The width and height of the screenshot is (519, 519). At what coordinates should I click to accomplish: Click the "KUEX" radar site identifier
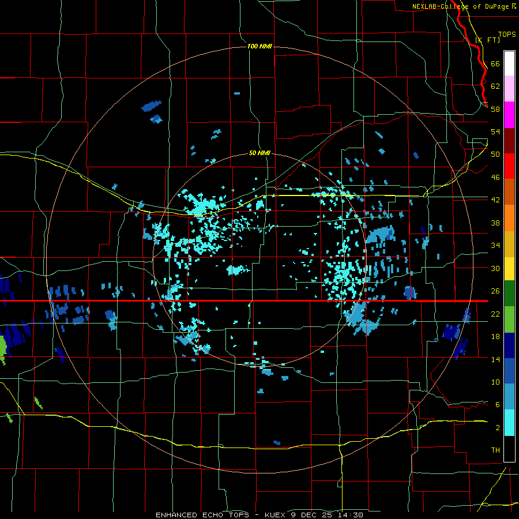tap(276, 515)
